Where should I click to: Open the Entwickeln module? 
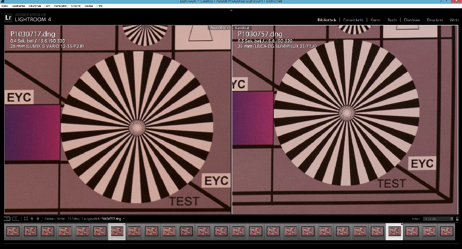353,20
